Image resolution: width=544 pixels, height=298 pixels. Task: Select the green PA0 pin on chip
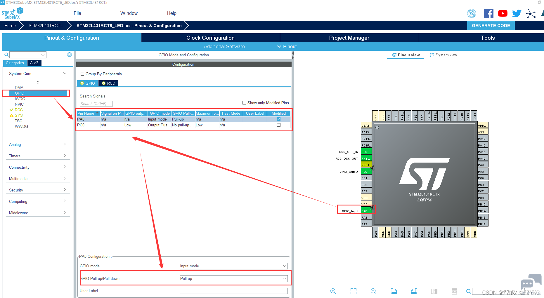pyautogui.click(x=366, y=211)
